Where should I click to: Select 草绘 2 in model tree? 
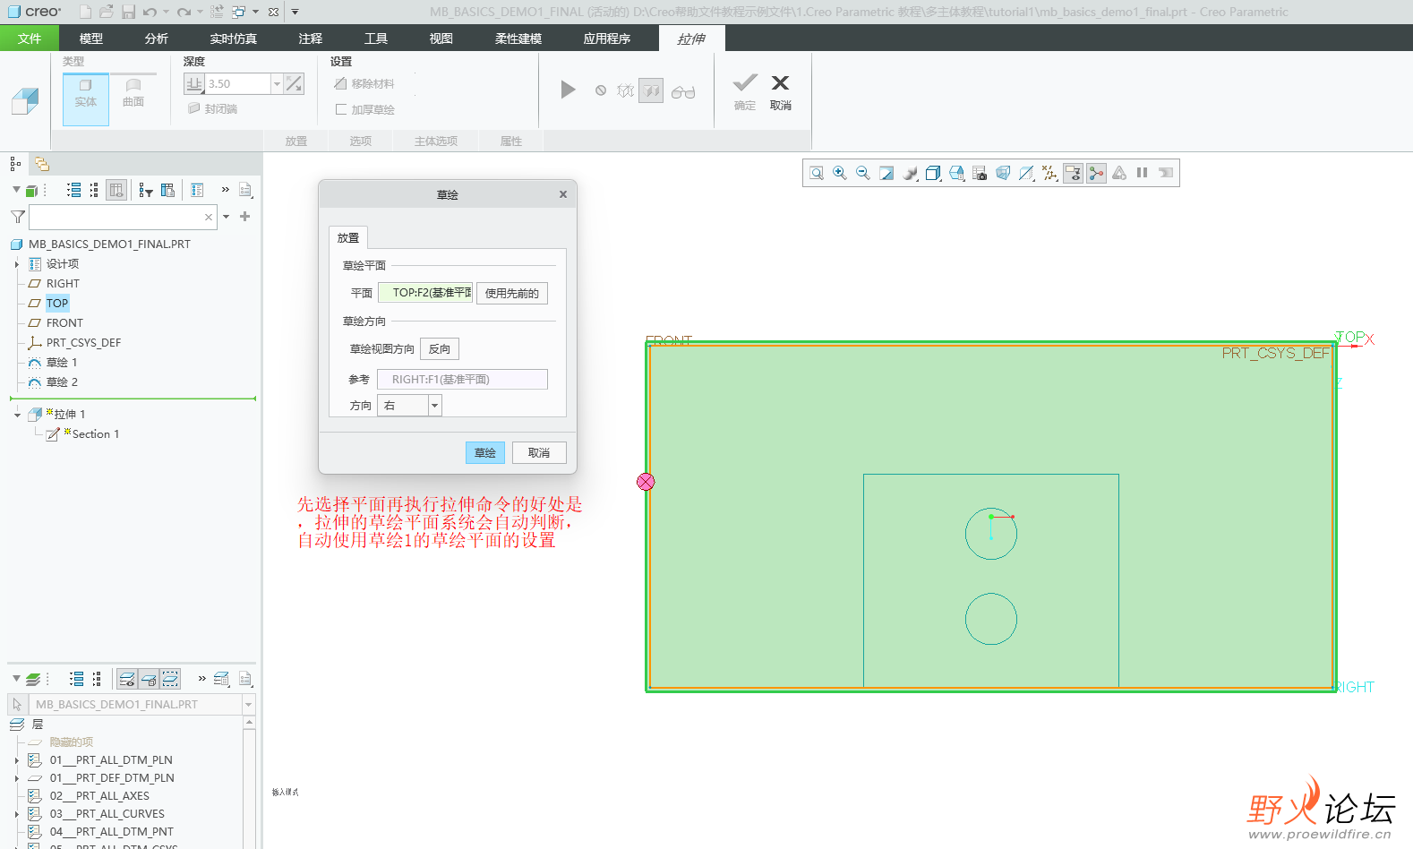[62, 382]
